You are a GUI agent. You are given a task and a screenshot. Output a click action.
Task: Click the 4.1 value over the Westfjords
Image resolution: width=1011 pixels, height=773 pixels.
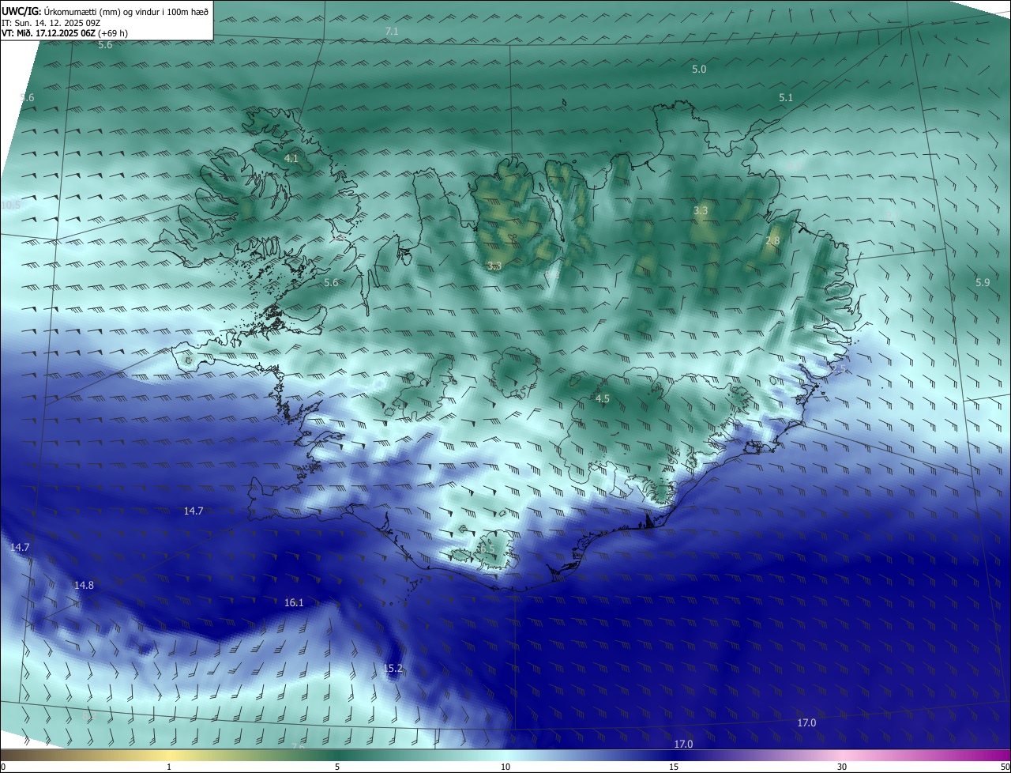tap(291, 159)
